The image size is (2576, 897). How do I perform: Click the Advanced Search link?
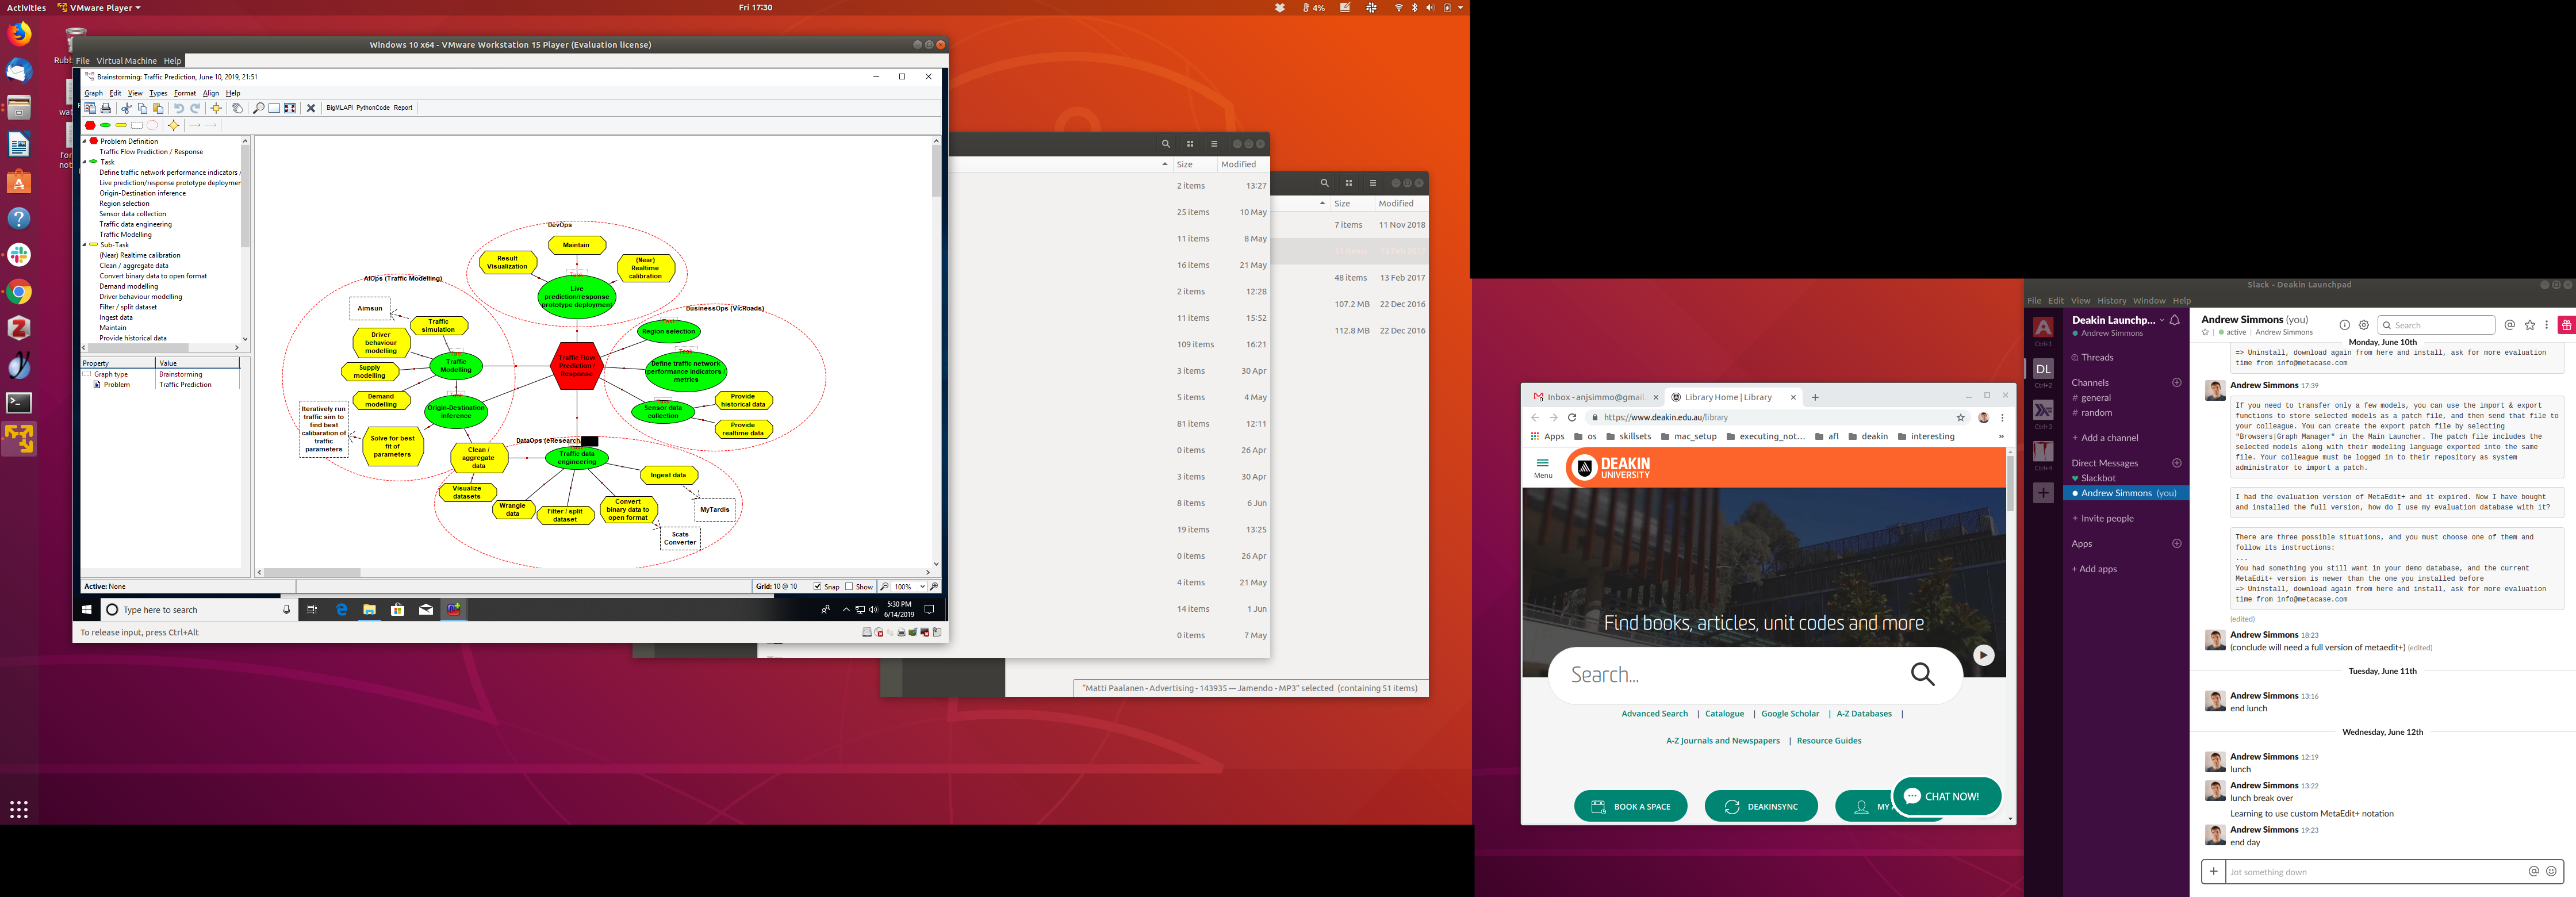pos(1654,714)
